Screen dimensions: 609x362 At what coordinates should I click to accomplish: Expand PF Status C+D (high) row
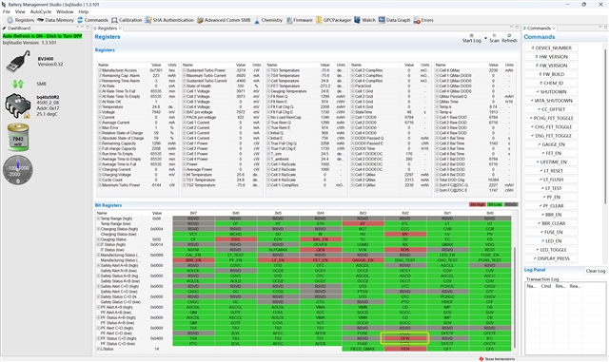tap(98, 338)
